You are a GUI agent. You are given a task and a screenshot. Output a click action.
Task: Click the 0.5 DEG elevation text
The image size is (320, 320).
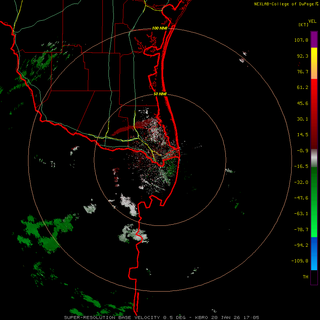point(174,318)
